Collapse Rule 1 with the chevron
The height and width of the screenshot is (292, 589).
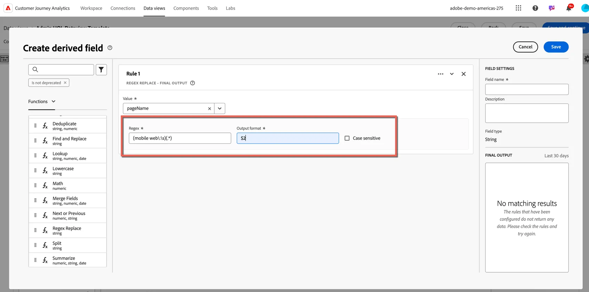[x=452, y=74]
